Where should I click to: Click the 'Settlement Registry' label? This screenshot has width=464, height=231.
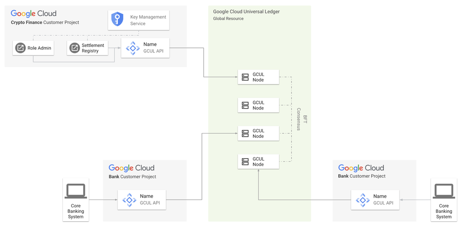tap(93, 48)
